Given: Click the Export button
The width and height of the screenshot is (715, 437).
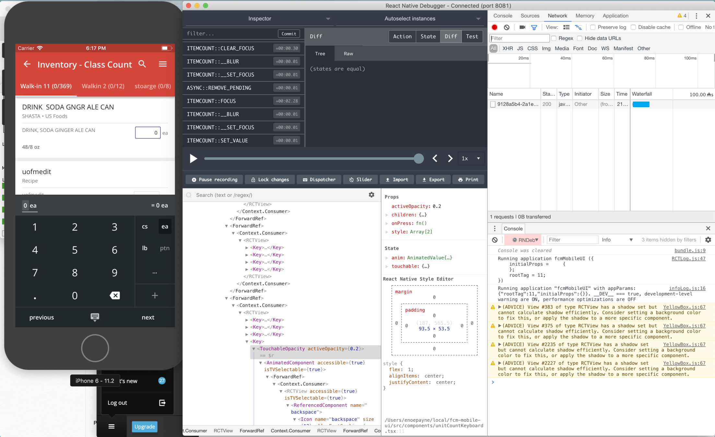Looking at the screenshot, I should (x=433, y=179).
